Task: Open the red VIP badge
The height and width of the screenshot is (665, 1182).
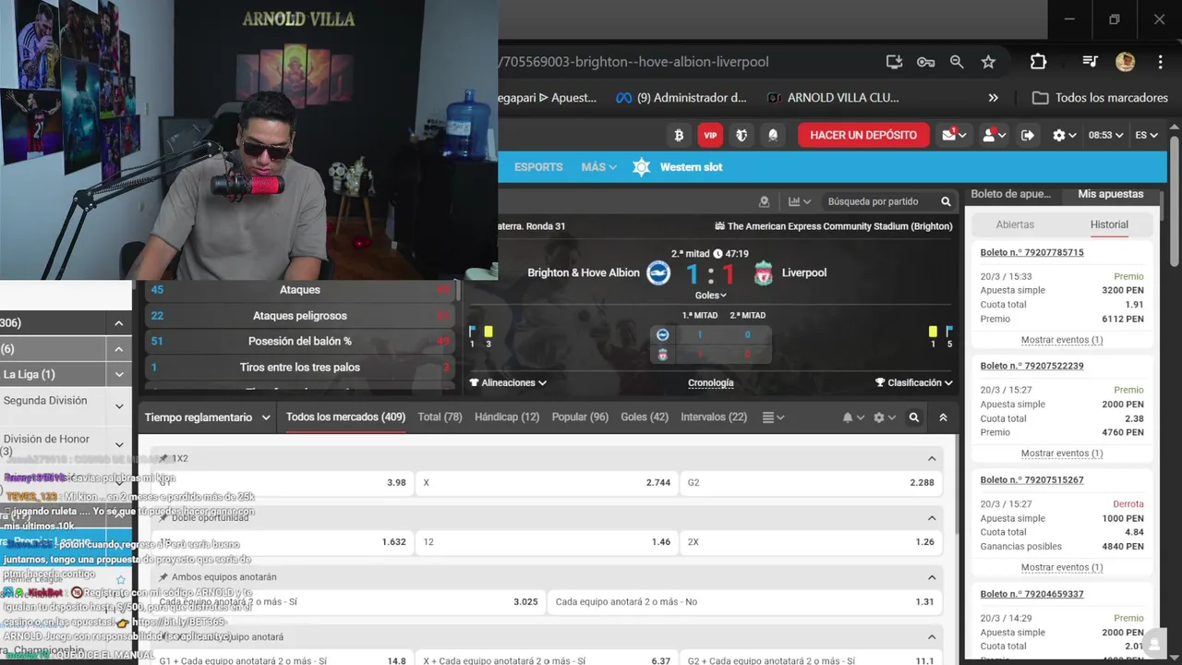Action: point(710,135)
